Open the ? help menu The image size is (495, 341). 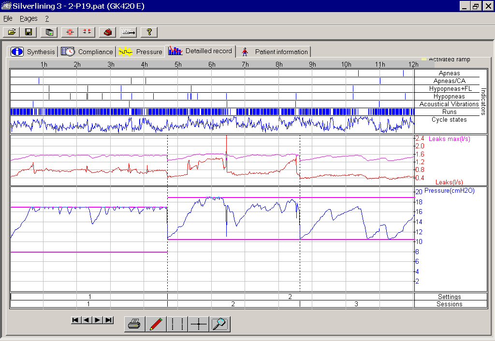[x=47, y=19]
